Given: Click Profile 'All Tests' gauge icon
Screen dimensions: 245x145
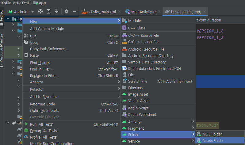Looking at the screenshot, I should pyautogui.click(x=26, y=137).
